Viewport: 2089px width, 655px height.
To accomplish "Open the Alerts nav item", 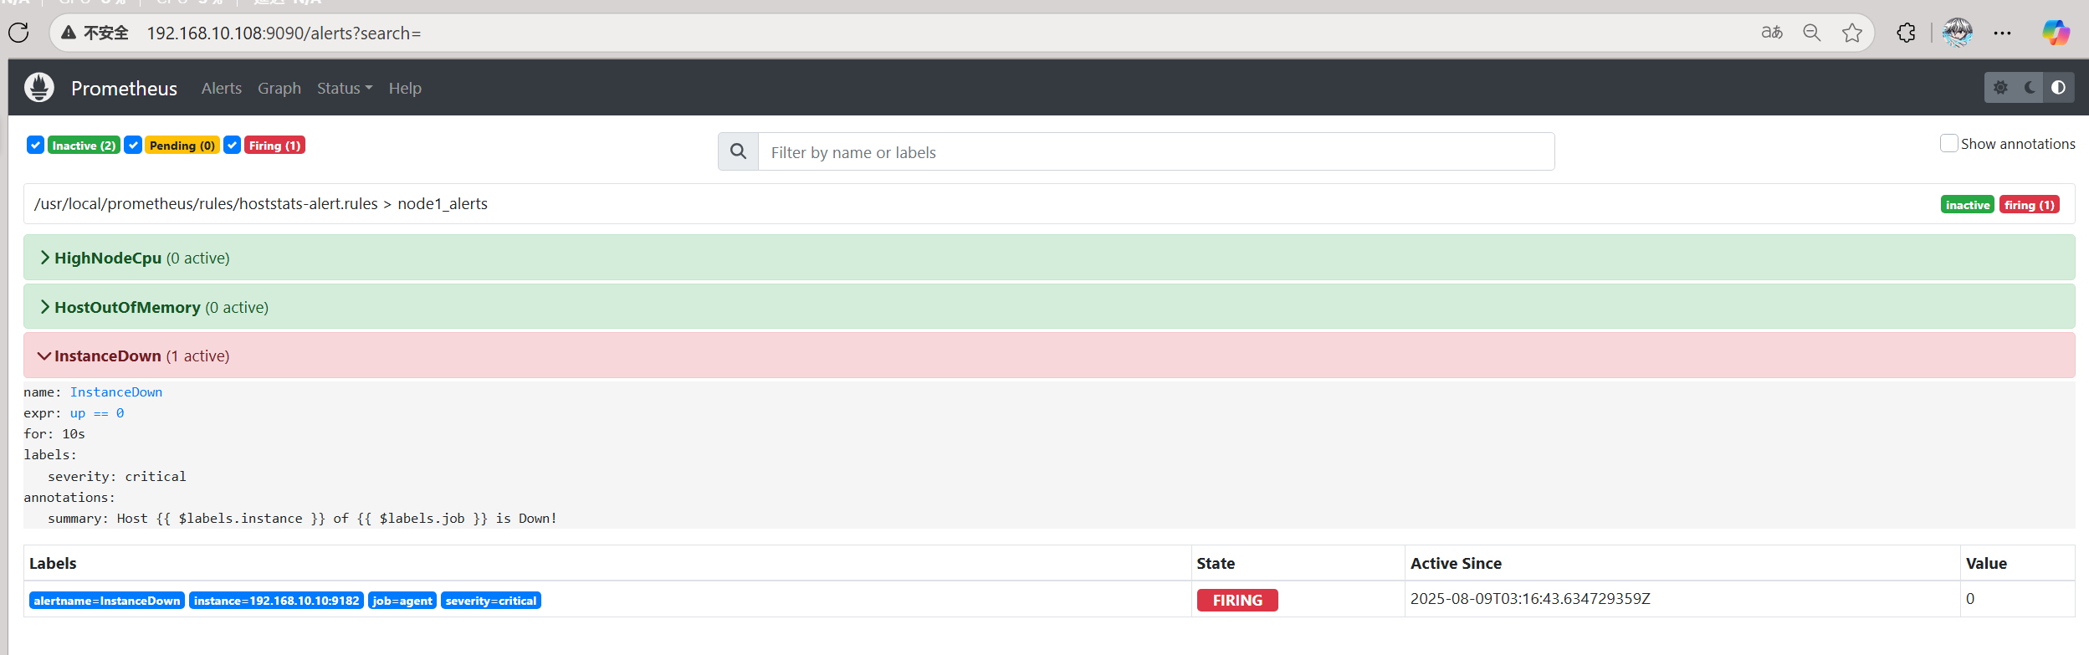I will coord(222,88).
